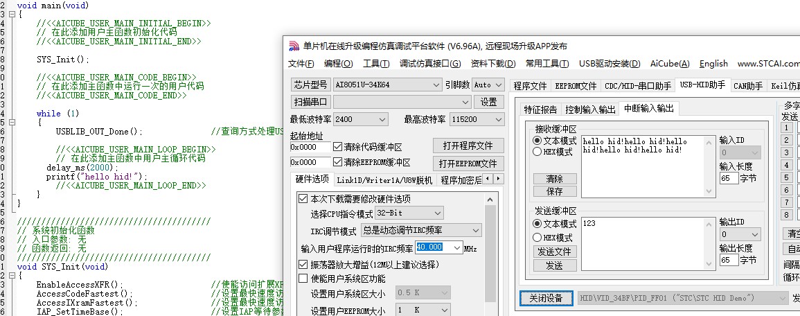Image resolution: width=800 pixels, height=316 pixels.
Task: Select 文本模式 in the send buffer
Action: (x=537, y=224)
